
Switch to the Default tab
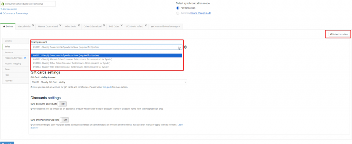click(x=8, y=26)
